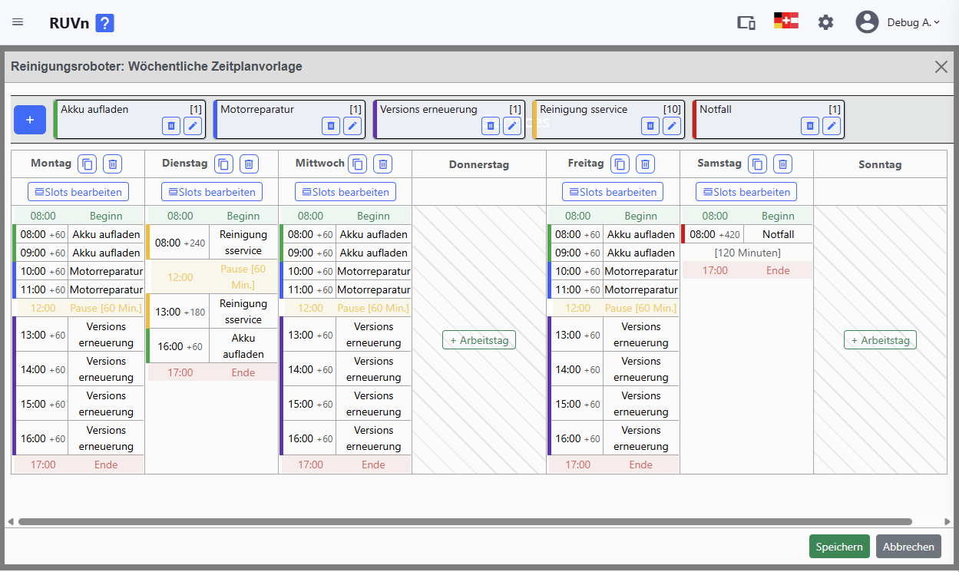
Task: Edit the Akku aufladen task type
Action: 193,126
